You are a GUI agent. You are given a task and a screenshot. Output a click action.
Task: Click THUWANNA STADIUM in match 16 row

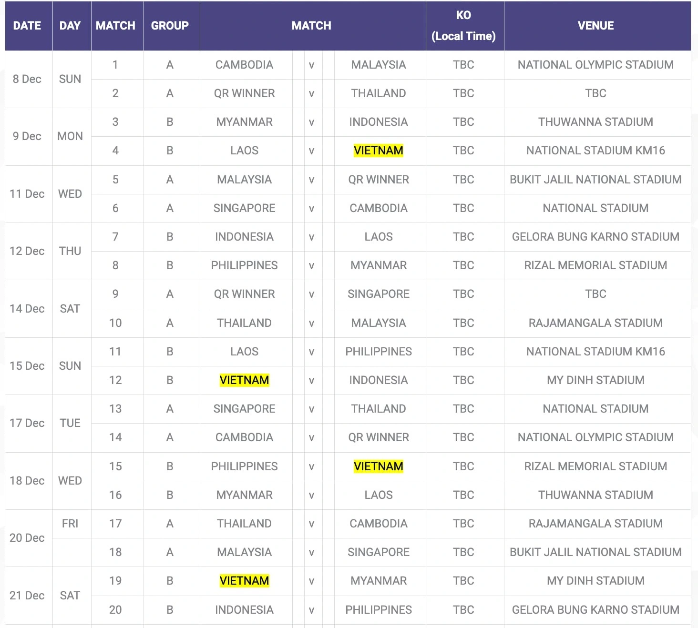[596, 495]
